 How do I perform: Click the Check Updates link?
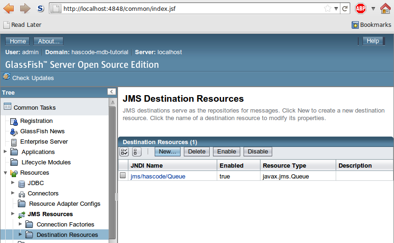33,78
